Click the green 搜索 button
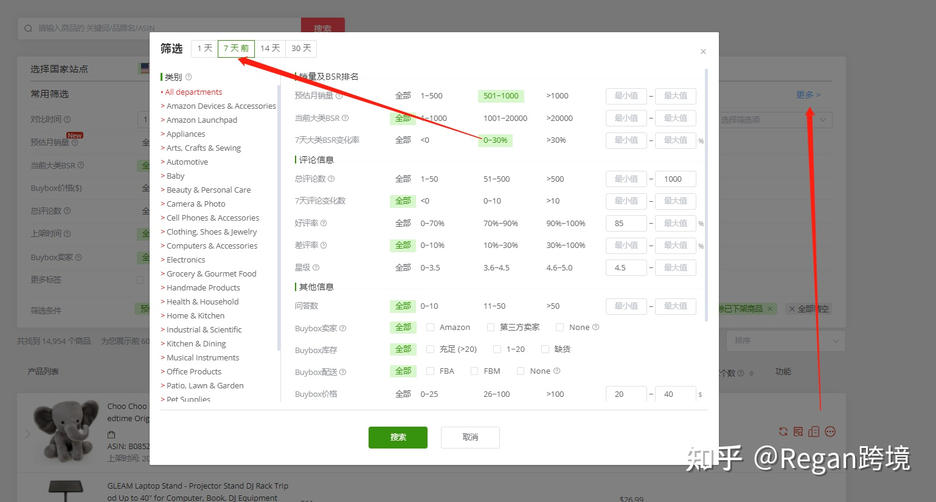This screenshot has height=502, width=936. tap(398, 437)
